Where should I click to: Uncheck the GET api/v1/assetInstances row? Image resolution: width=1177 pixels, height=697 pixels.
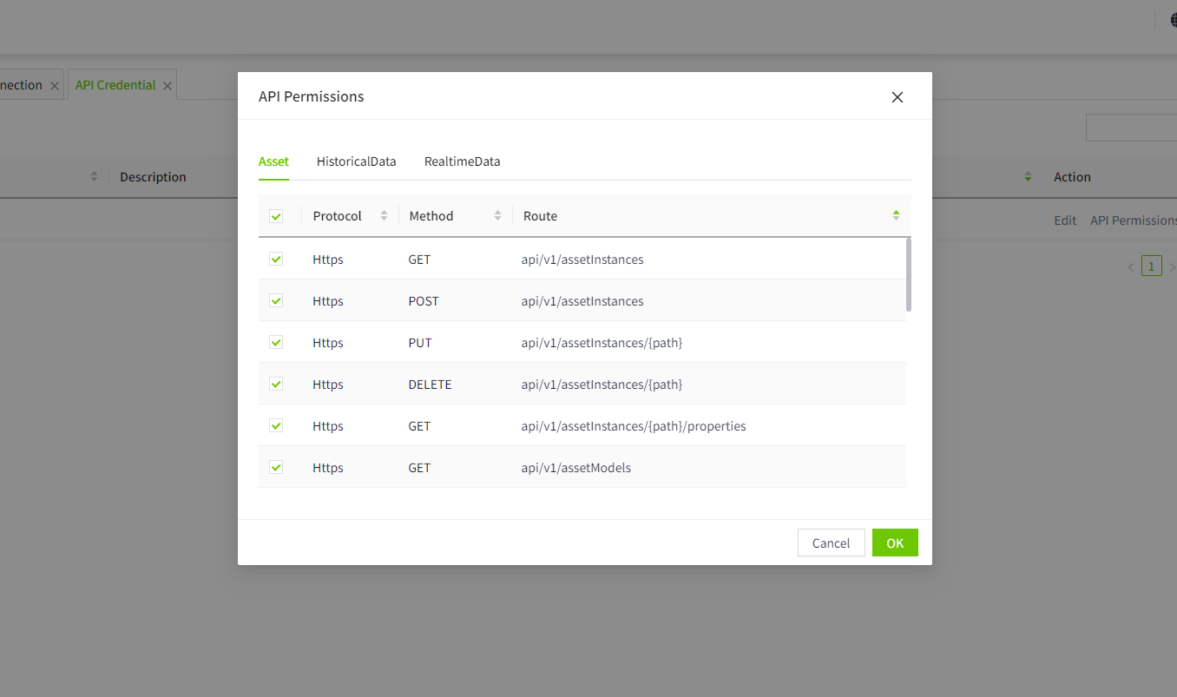[276, 260]
